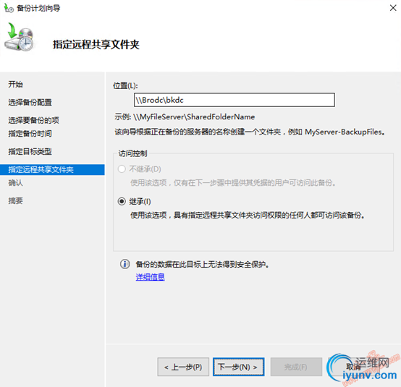
Task: Click the 位置(L) path input field
Action: click(235, 100)
